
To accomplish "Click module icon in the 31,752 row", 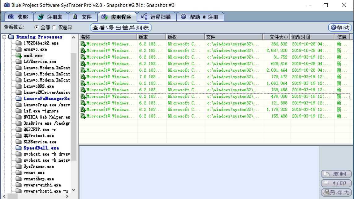I will coord(83,57).
